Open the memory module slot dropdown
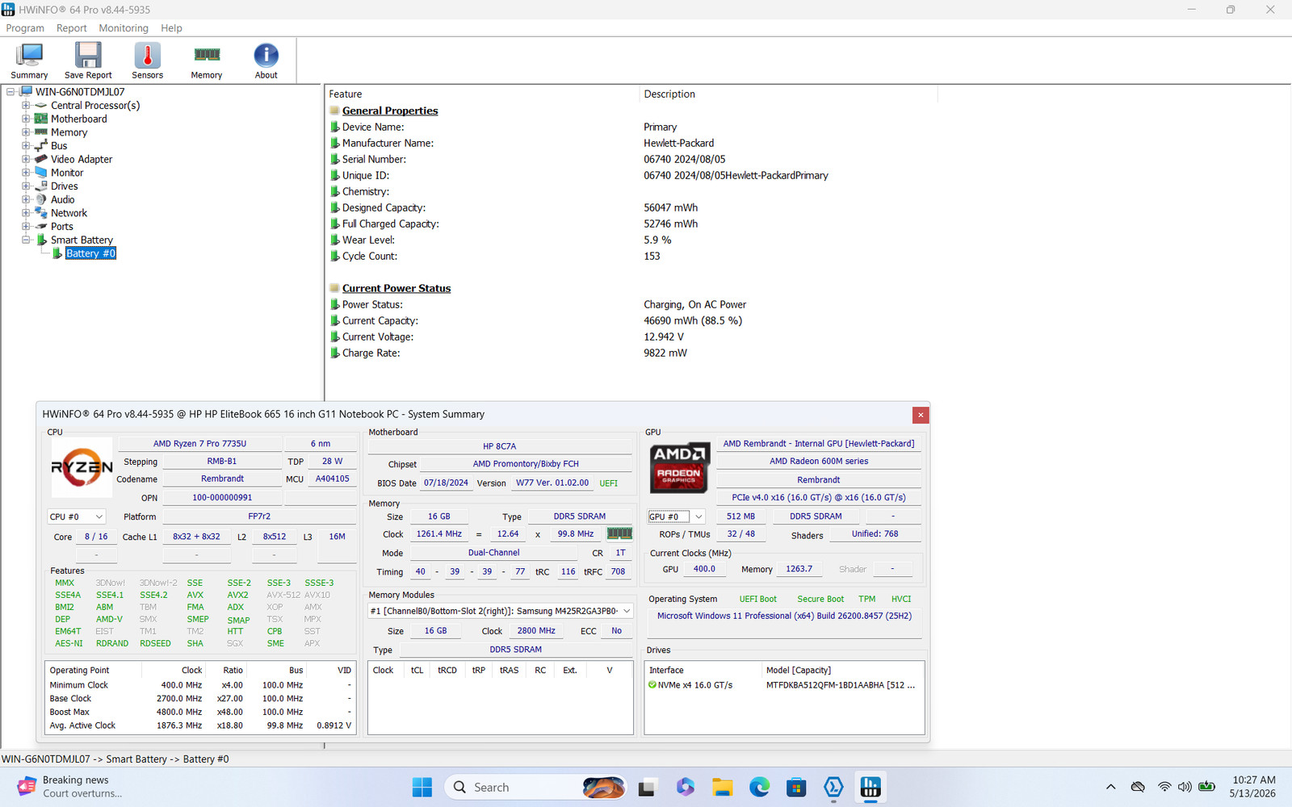 point(501,611)
